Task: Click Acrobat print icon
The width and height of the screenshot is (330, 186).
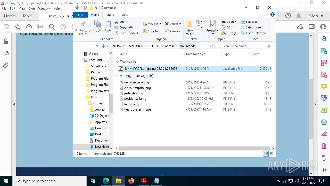Action: coord(40,27)
